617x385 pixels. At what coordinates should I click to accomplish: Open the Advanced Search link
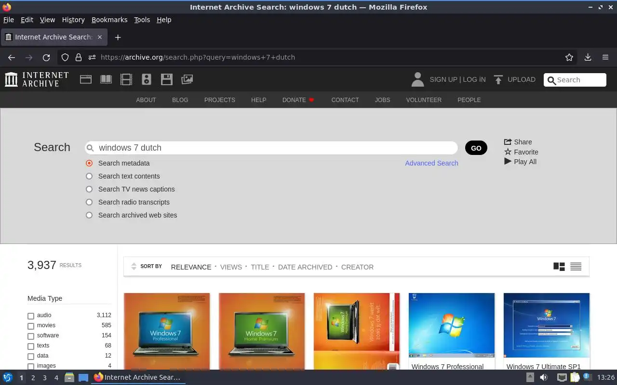431,163
